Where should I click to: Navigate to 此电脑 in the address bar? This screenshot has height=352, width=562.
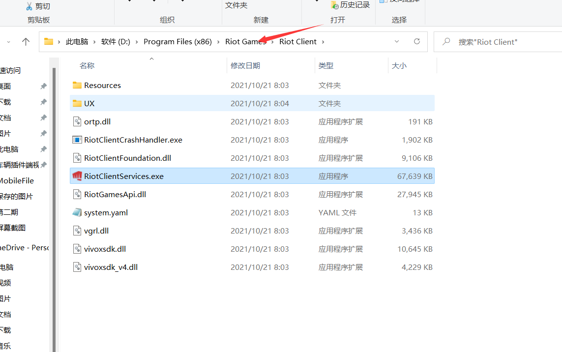coord(77,42)
